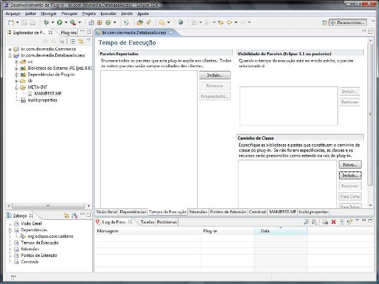Image resolution: width=379 pixels, height=284 pixels.
Task: Open the Package Explorer view menu triangle
Action: [89, 40]
